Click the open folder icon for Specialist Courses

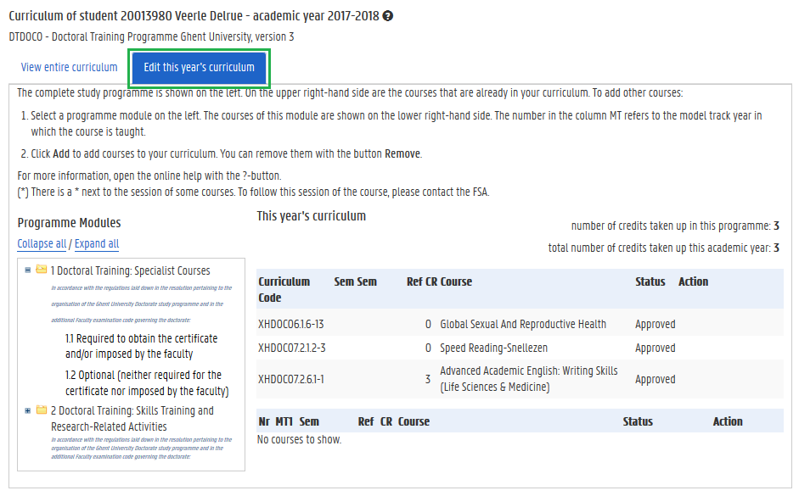(x=41, y=270)
